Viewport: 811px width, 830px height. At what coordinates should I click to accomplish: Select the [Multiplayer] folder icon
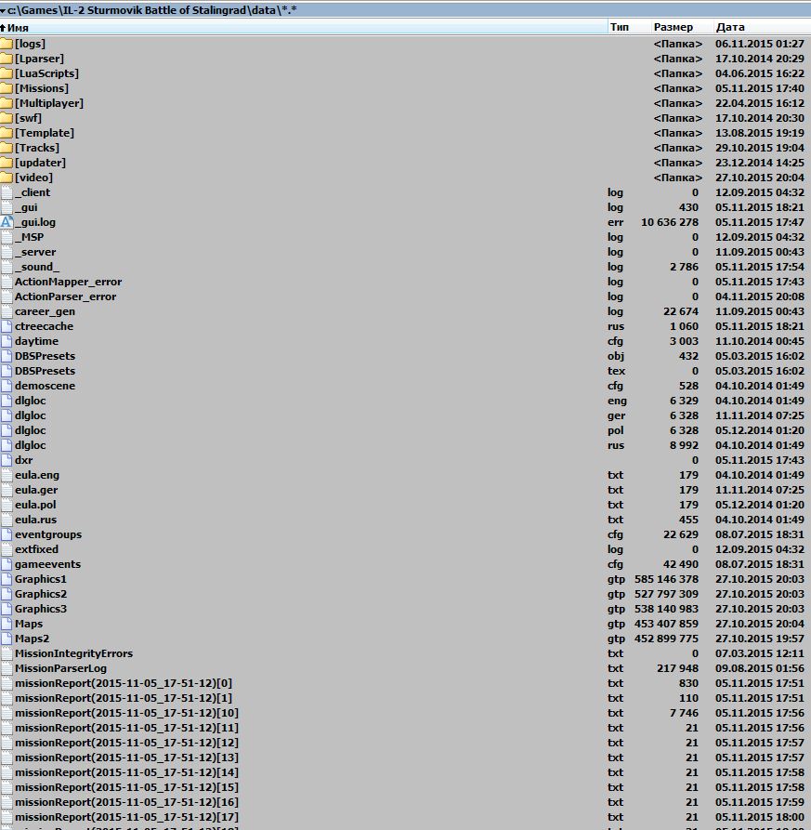(7, 102)
